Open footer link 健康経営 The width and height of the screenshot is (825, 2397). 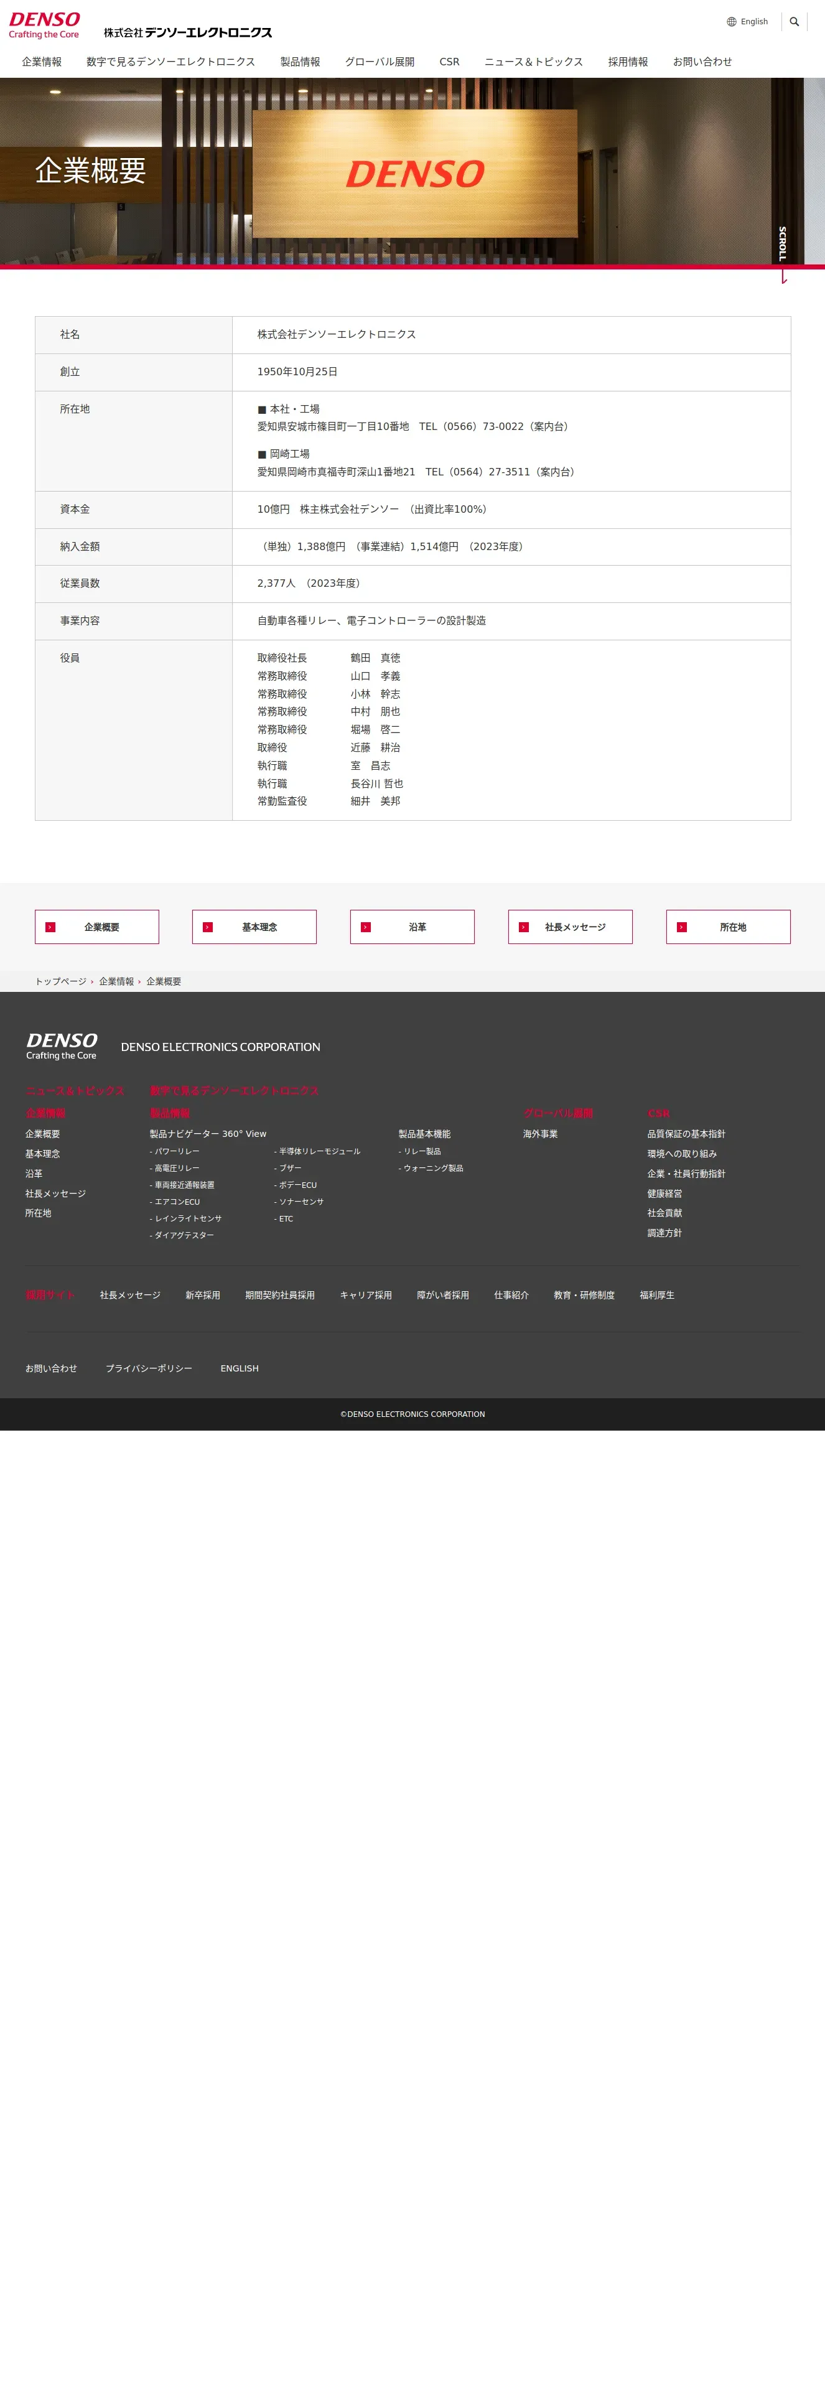664,1193
